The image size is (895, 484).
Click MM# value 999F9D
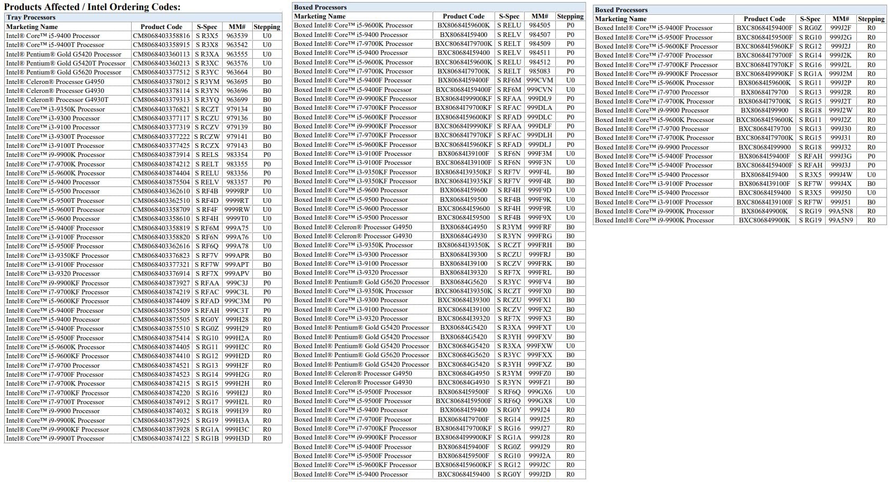click(x=540, y=190)
